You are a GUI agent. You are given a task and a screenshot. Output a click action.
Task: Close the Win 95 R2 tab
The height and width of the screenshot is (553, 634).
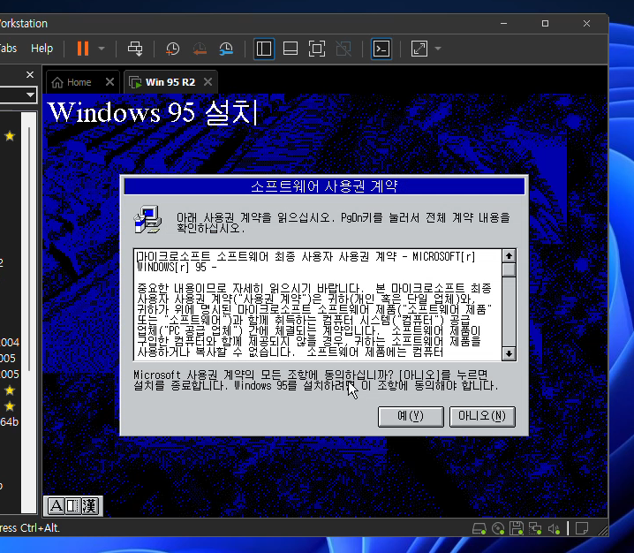click(208, 82)
